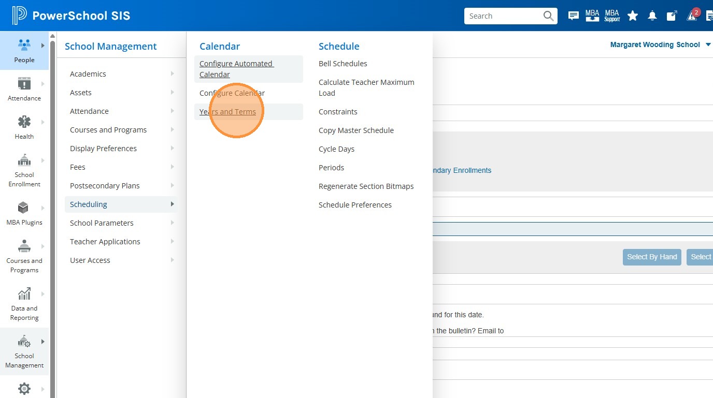Expand the User Access submenu arrow

(172, 260)
